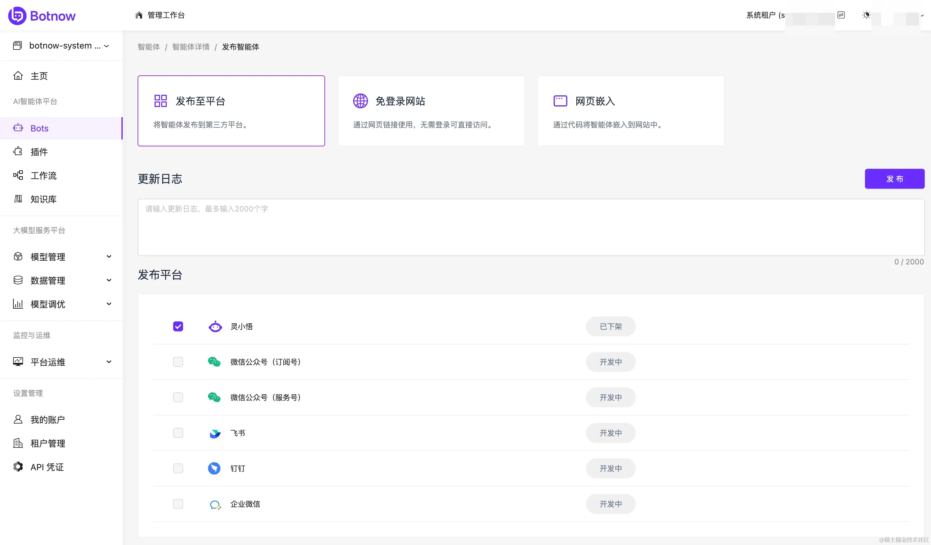Select the 网页嵌入 publish option

[x=631, y=111]
